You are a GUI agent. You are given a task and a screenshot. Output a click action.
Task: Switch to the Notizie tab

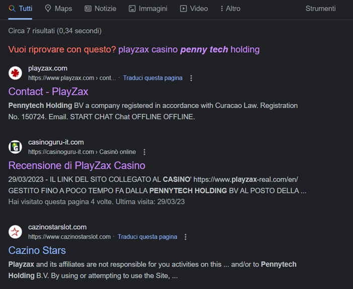101,9
